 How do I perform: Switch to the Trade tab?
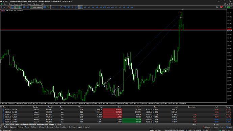(x=6, y=127)
